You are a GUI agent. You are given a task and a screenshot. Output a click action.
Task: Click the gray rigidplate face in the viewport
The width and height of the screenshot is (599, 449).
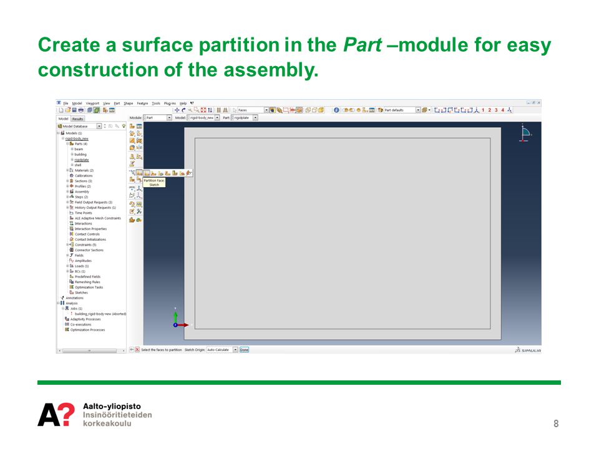point(343,233)
